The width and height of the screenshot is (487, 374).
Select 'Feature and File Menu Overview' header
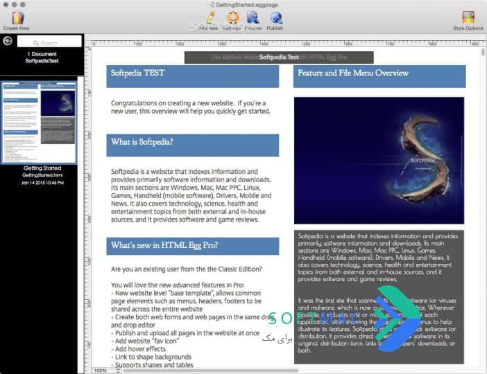click(x=379, y=76)
